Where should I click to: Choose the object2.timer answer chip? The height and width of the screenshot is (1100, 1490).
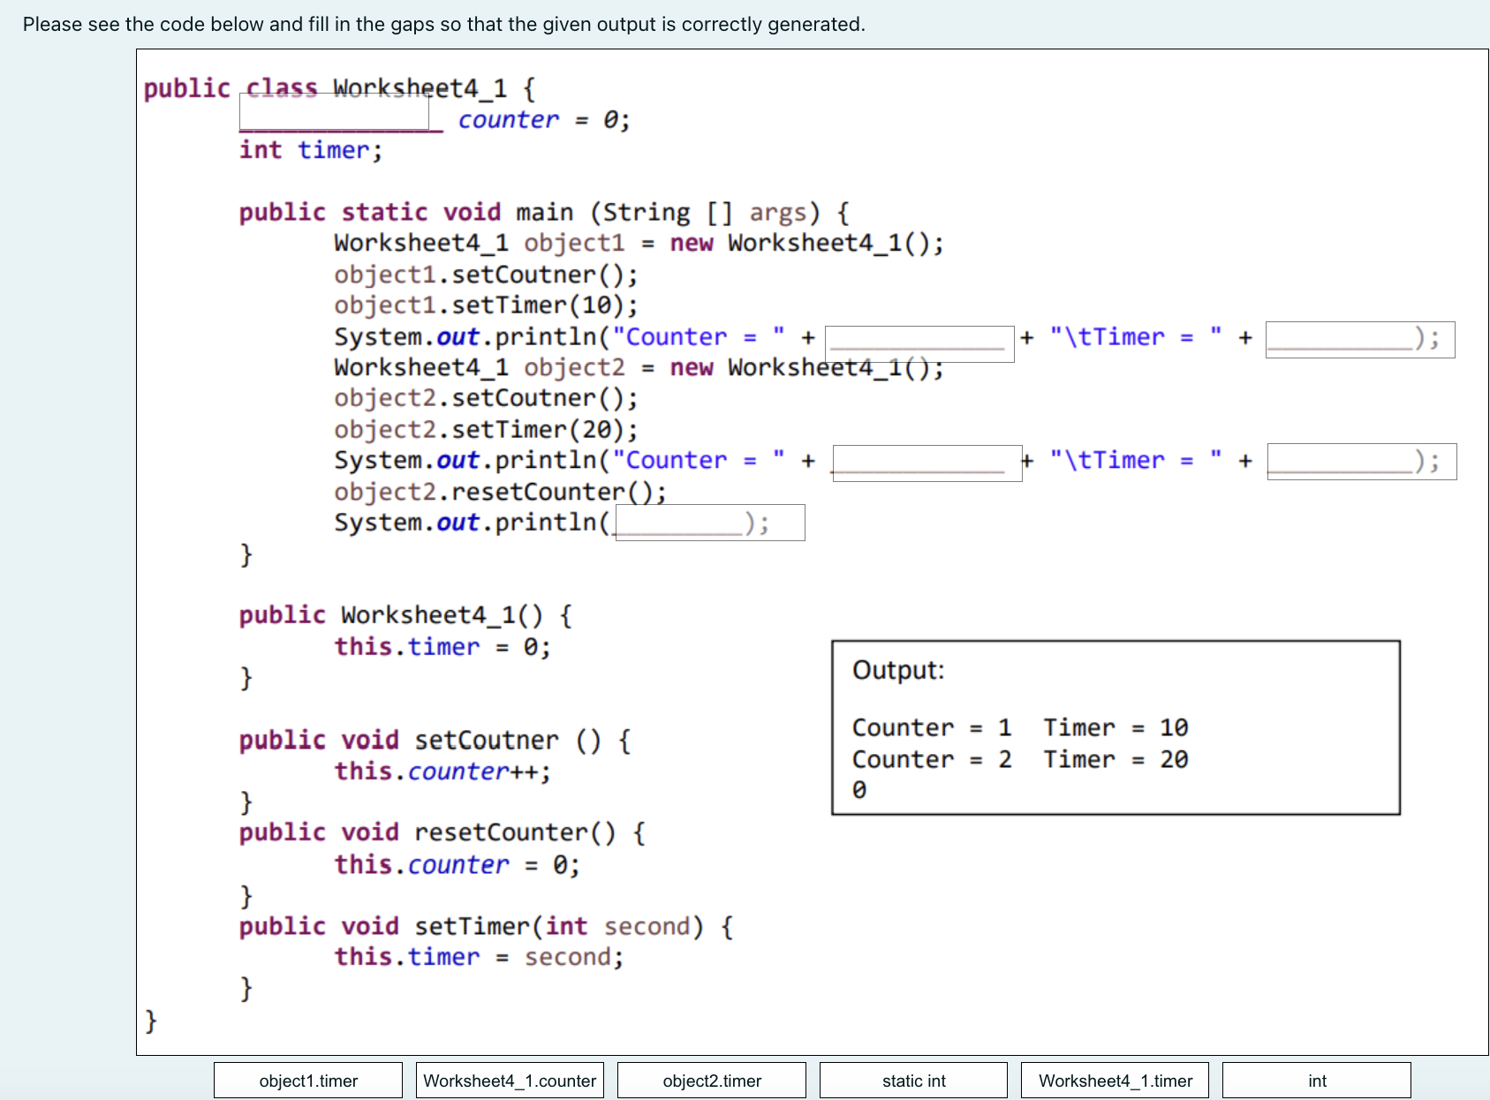[x=712, y=1081]
